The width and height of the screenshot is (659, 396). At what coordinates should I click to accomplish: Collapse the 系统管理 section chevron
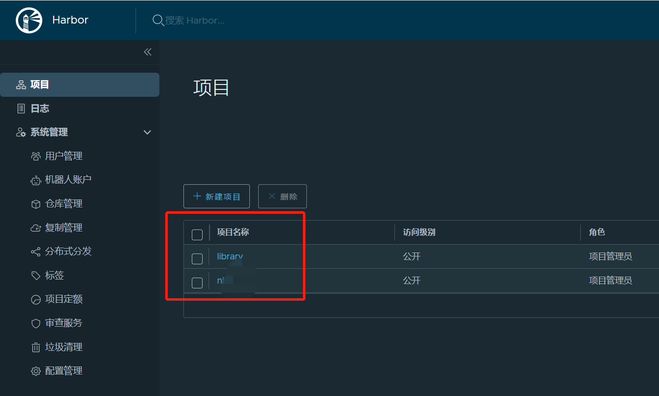[x=147, y=132]
